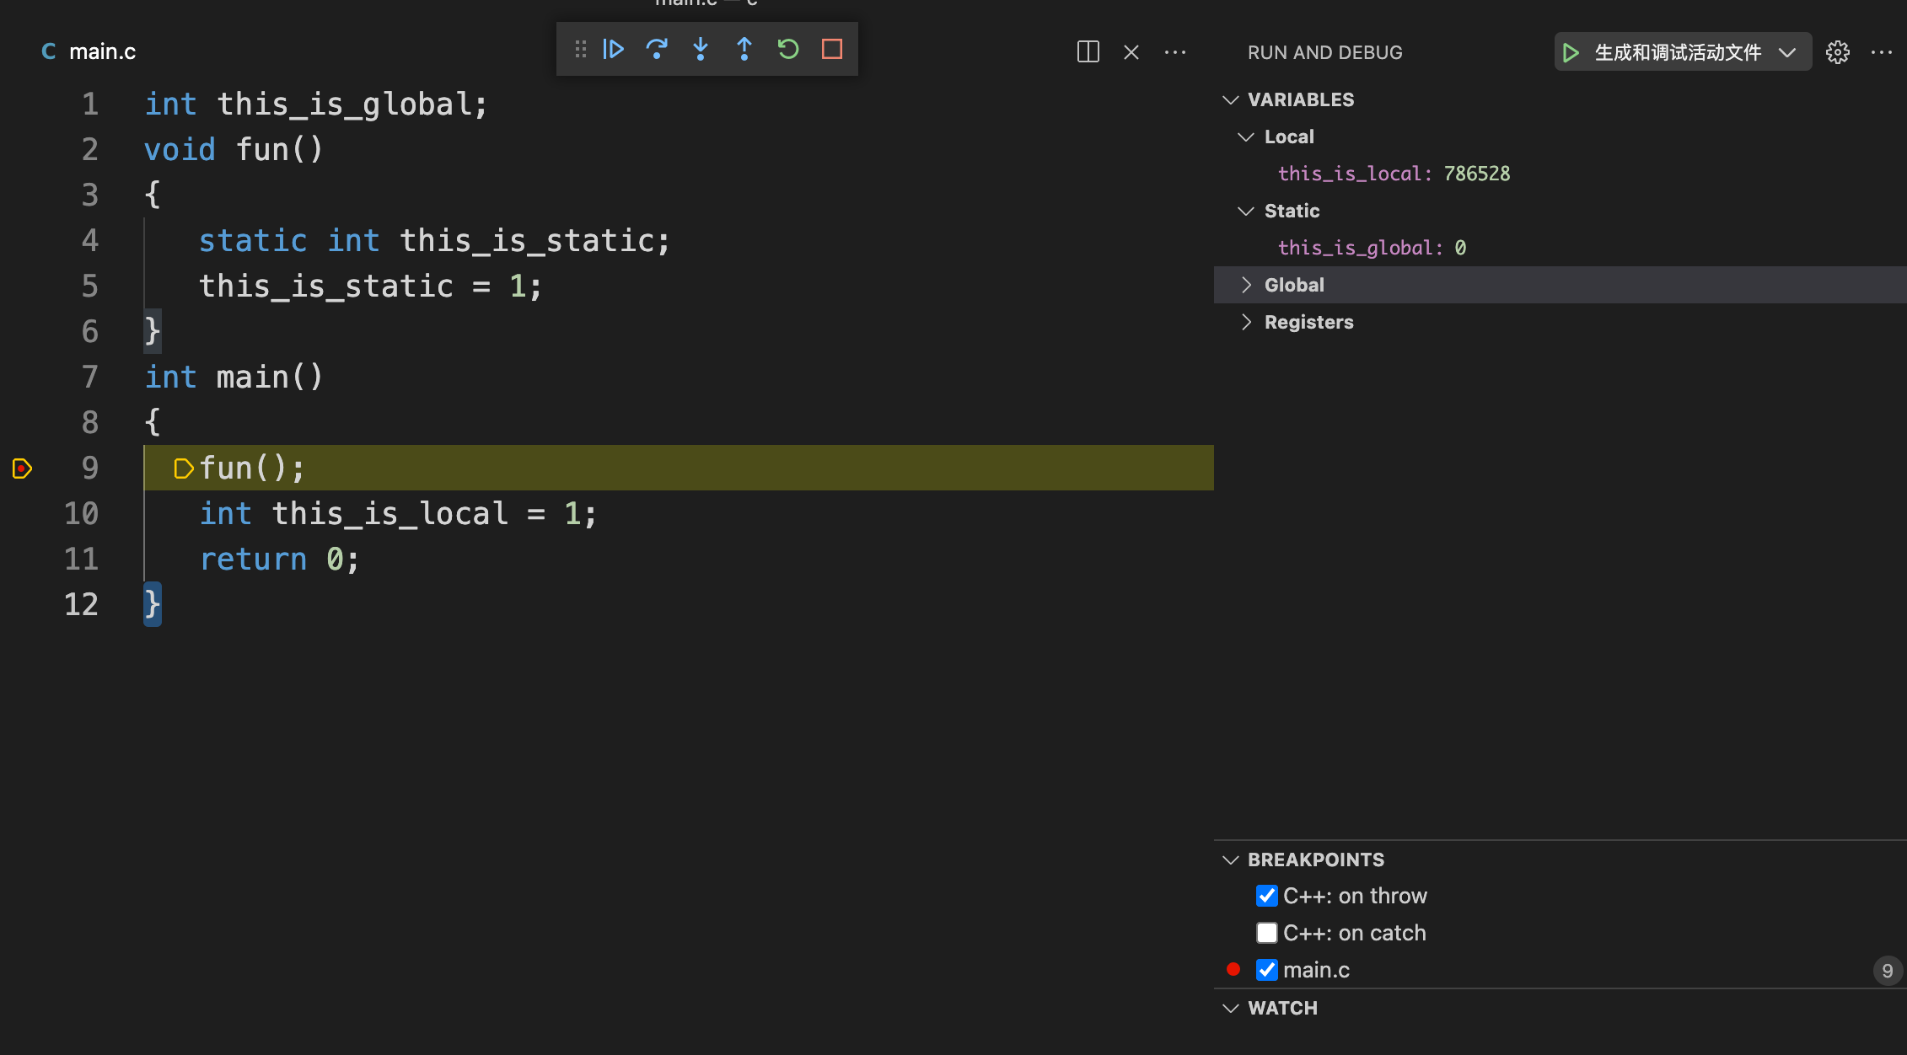Click Continue in the debug toolbar
Screen dimensions: 1907x1055
(614, 49)
